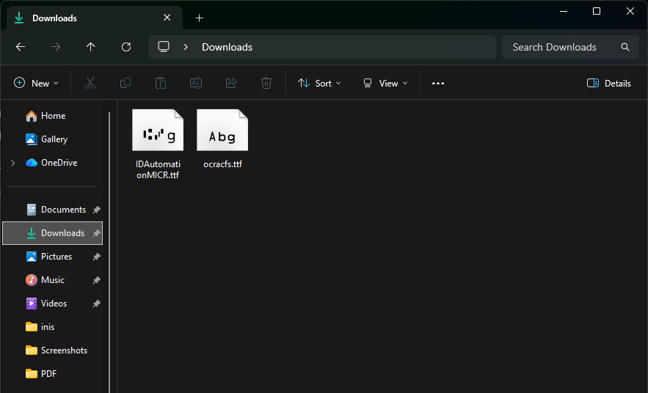Click the Share icon in toolbar
Viewport: 648px width, 393px height.
coord(231,84)
